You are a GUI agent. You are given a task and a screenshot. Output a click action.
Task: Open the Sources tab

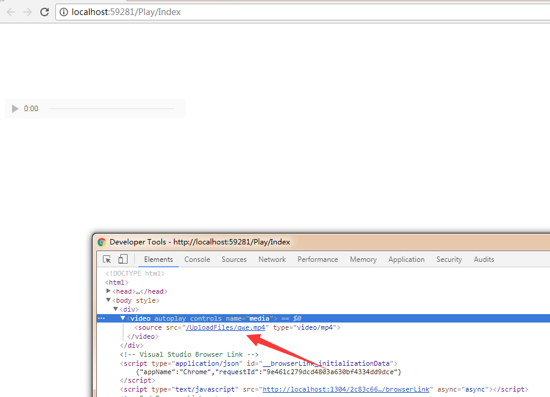pos(234,259)
